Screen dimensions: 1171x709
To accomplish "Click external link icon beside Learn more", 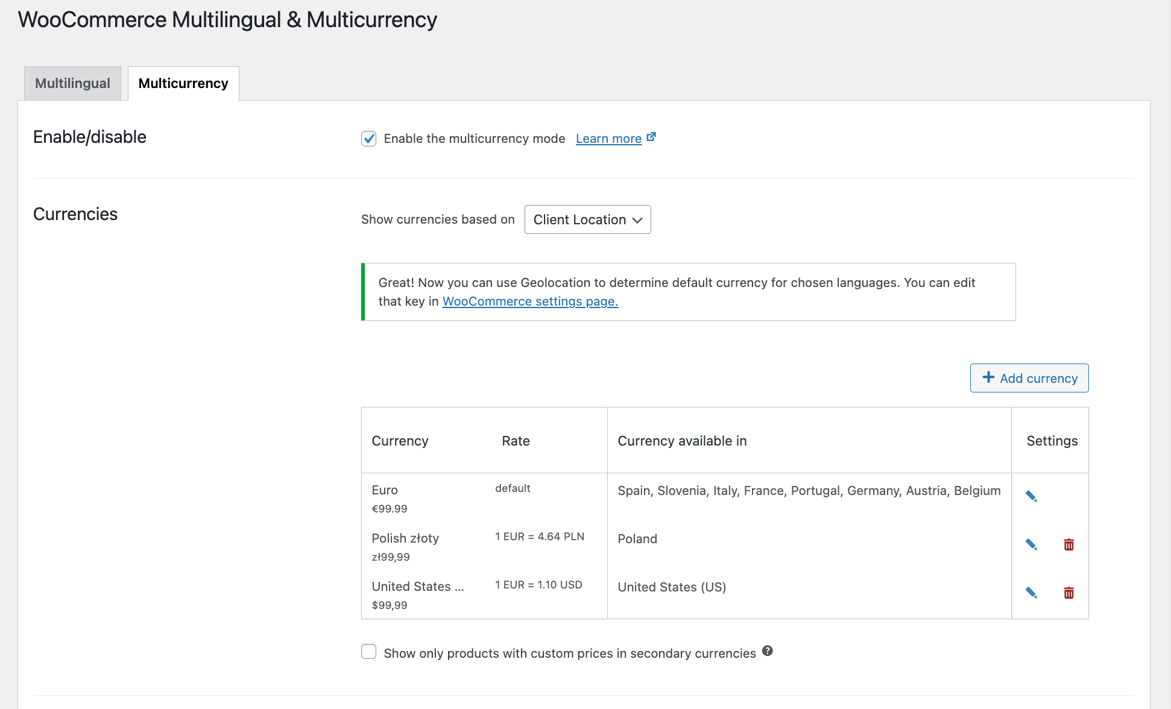I will tap(651, 137).
